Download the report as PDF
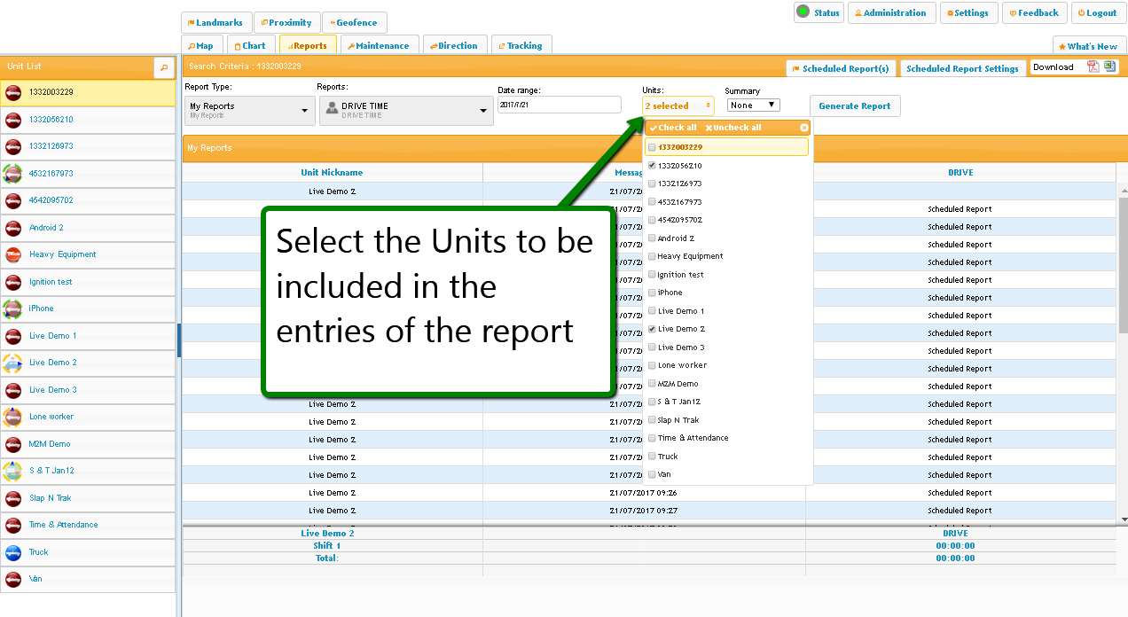1128x617 pixels. pos(1093,67)
